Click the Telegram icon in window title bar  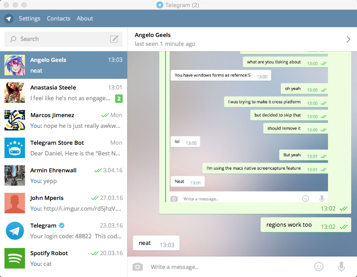coord(160,5)
